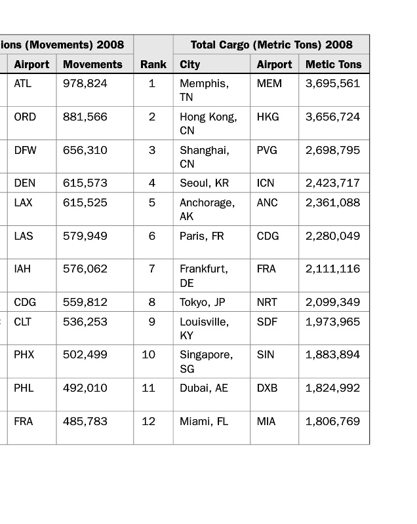Screen dimensions: 417x524
Task: Select the Frankfurt, DE city cell
Action: click(204, 275)
